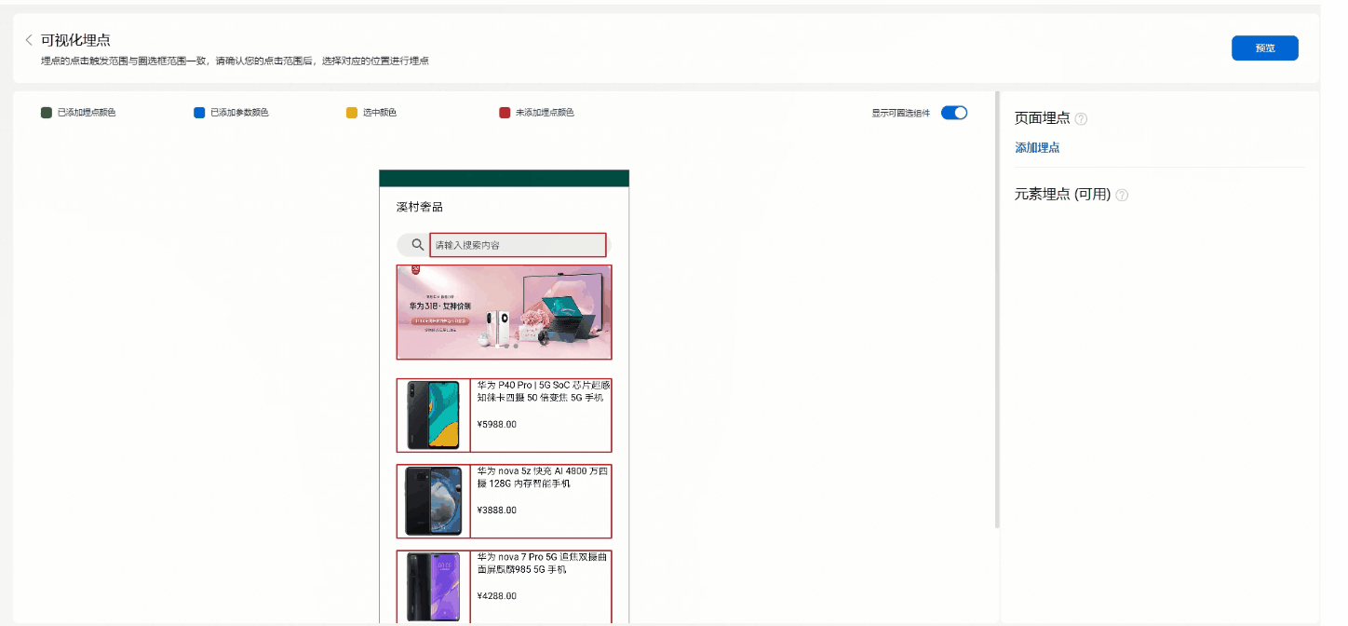Click the green 已添加埋点颜色 swatch

47,113
